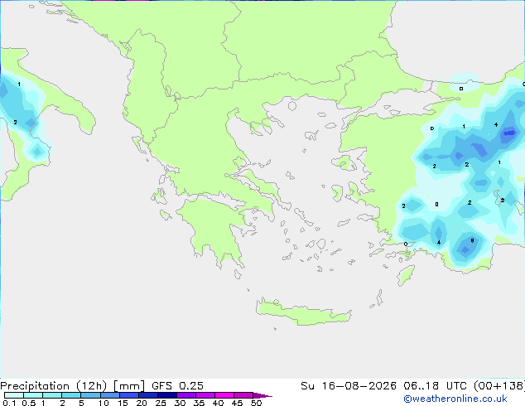
Task: Click the '25' legend scale label
Action: [x=161, y=403]
